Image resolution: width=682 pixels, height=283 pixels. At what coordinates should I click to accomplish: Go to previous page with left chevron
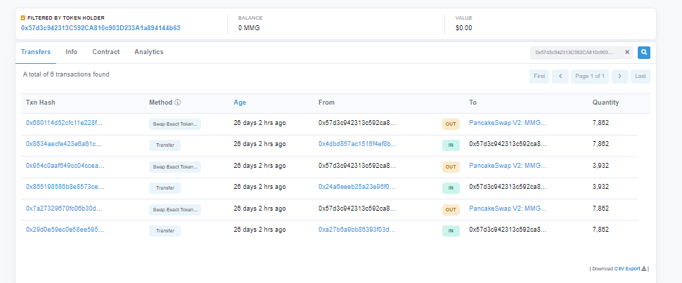click(x=560, y=76)
